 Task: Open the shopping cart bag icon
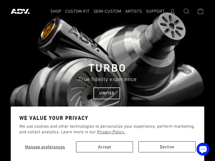pyautogui.click(x=200, y=11)
